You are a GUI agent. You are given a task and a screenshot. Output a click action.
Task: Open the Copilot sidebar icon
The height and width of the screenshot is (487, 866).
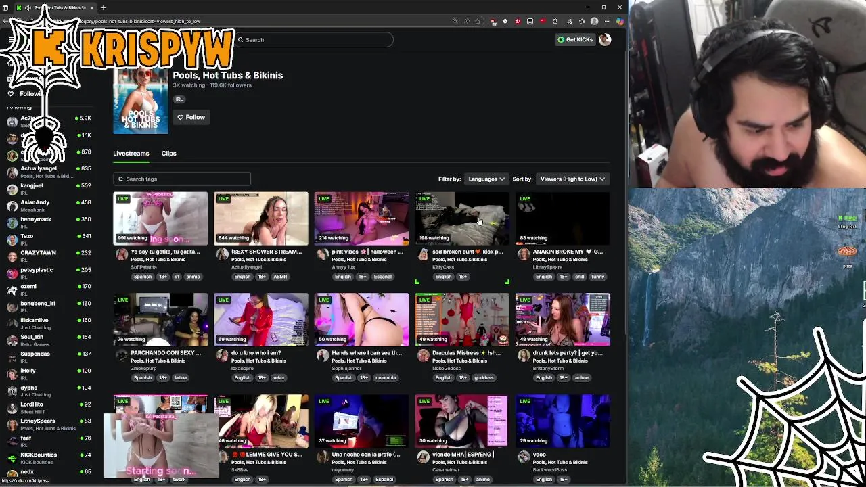(620, 21)
